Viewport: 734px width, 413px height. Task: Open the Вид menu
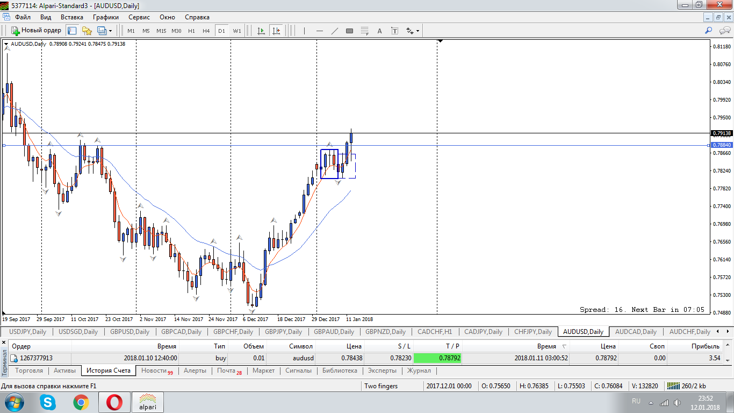click(46, 17)
